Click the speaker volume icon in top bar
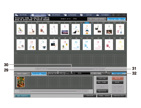Screen dimensions: 141x108 pyautogui.click(x=118, y=15)
